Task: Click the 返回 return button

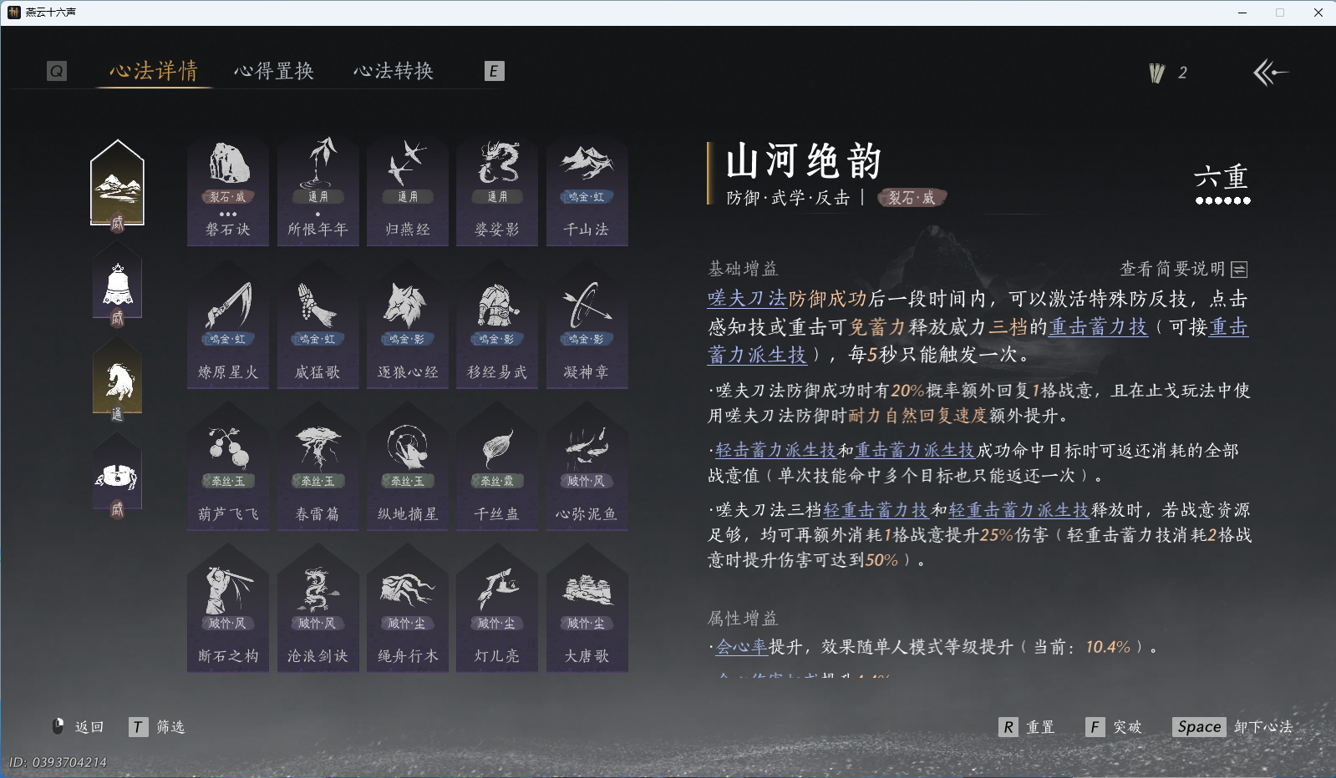Action: (x=79, y=727)
